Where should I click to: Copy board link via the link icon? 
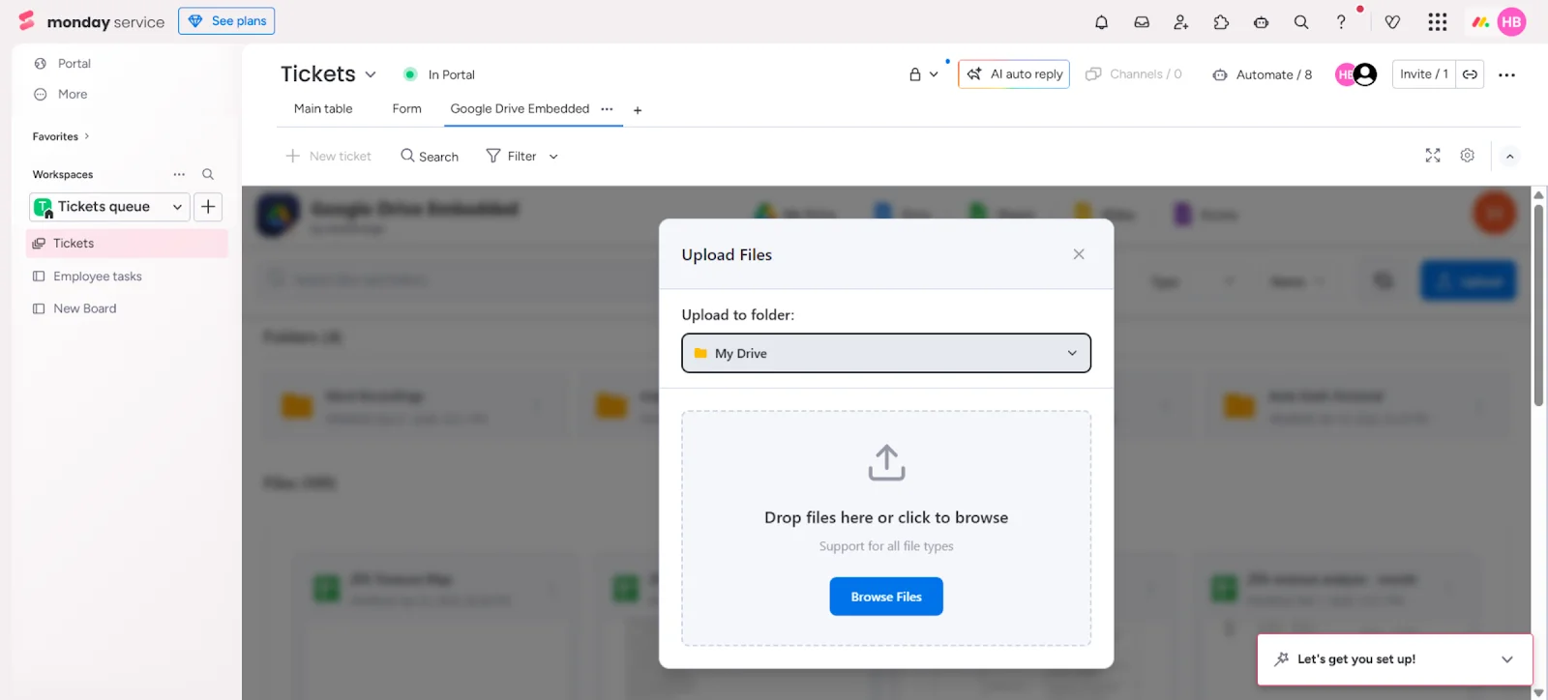point(1470,74)
